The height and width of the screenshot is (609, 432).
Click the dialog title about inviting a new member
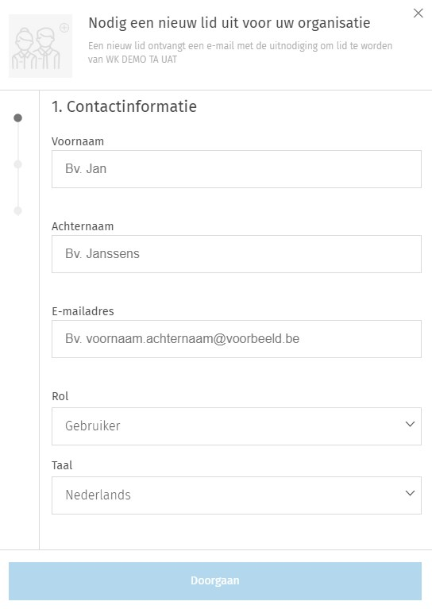[229, 23]
